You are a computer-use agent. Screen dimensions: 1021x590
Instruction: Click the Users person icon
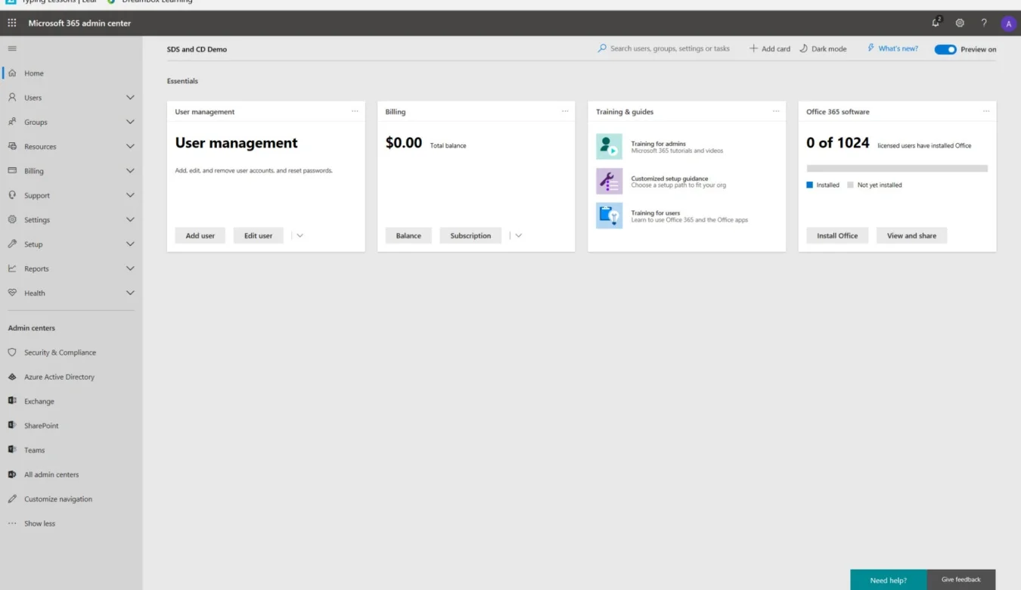12,98
